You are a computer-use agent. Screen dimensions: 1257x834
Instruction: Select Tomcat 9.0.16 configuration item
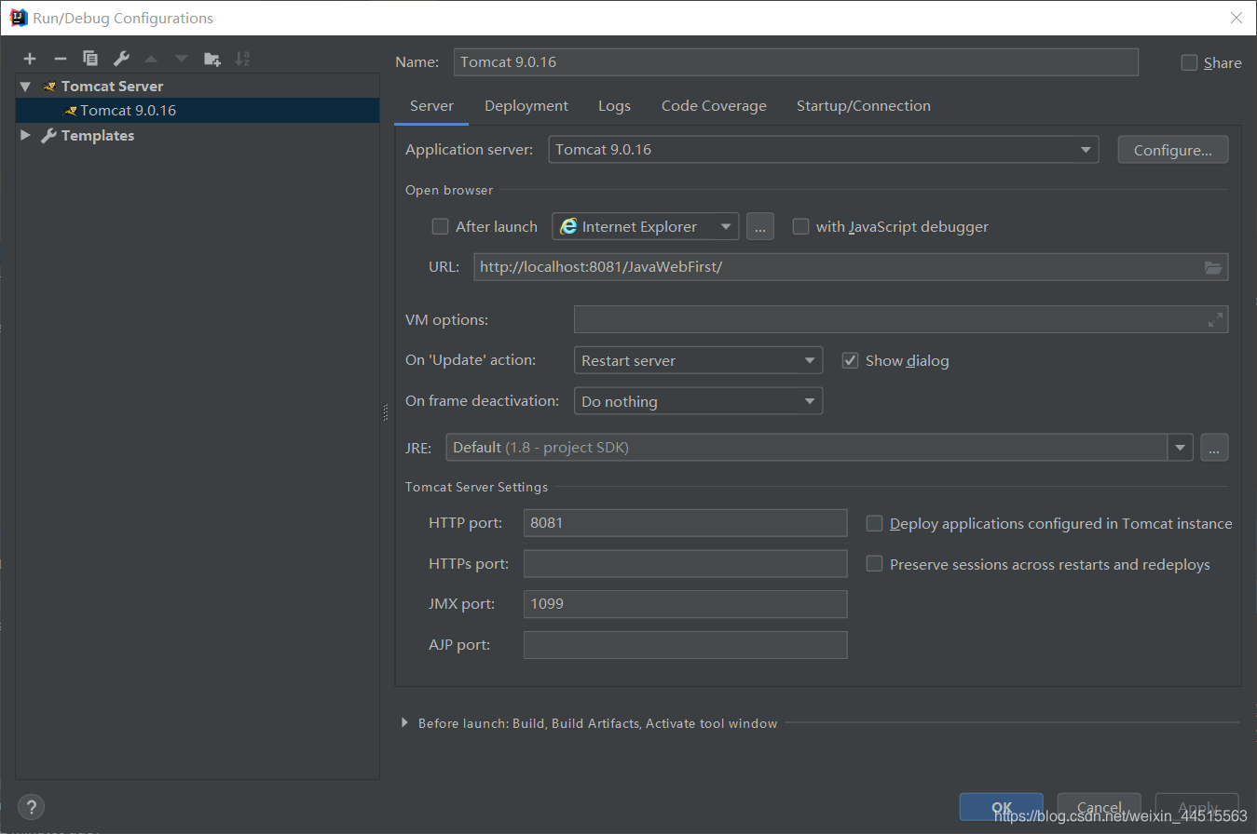198,110
